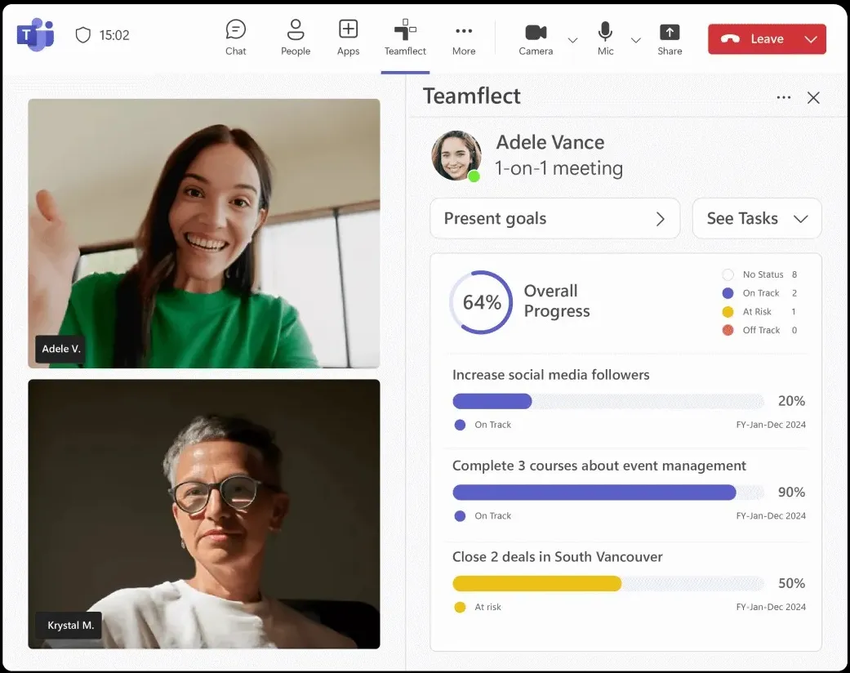Screen dimensions: 850x673
Task: Mute or unmute the Mic
Action: click(606, 39)
